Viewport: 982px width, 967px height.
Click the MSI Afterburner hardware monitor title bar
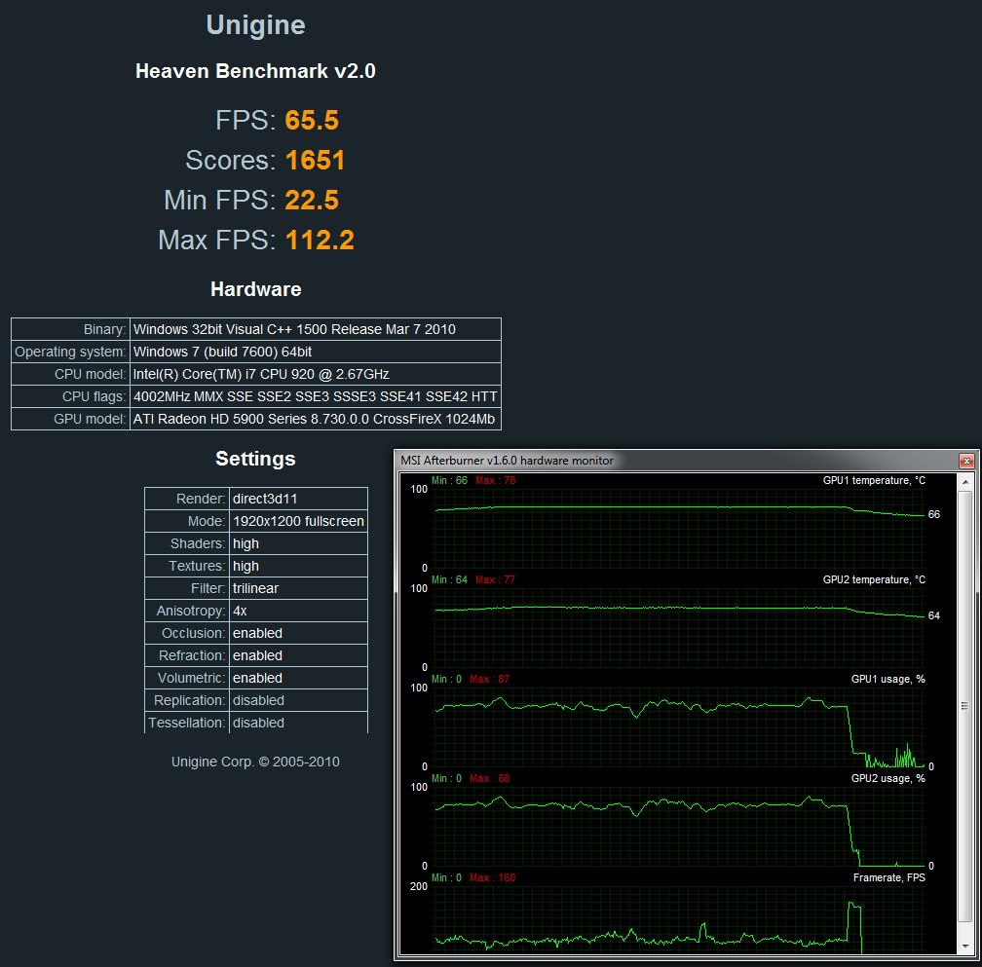[679, 461]
